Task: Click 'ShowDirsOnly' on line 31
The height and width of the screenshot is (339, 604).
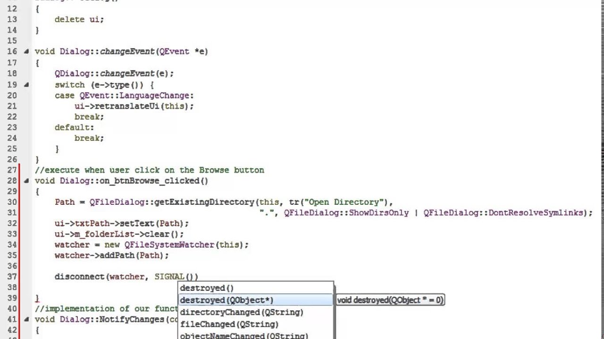Action: tap(379, 213)
